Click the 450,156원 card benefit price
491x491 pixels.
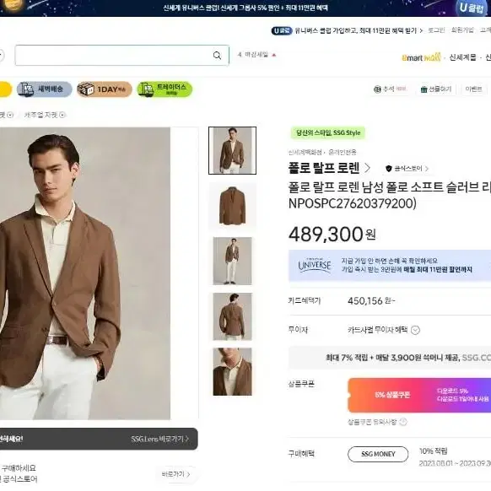(371, 301)
